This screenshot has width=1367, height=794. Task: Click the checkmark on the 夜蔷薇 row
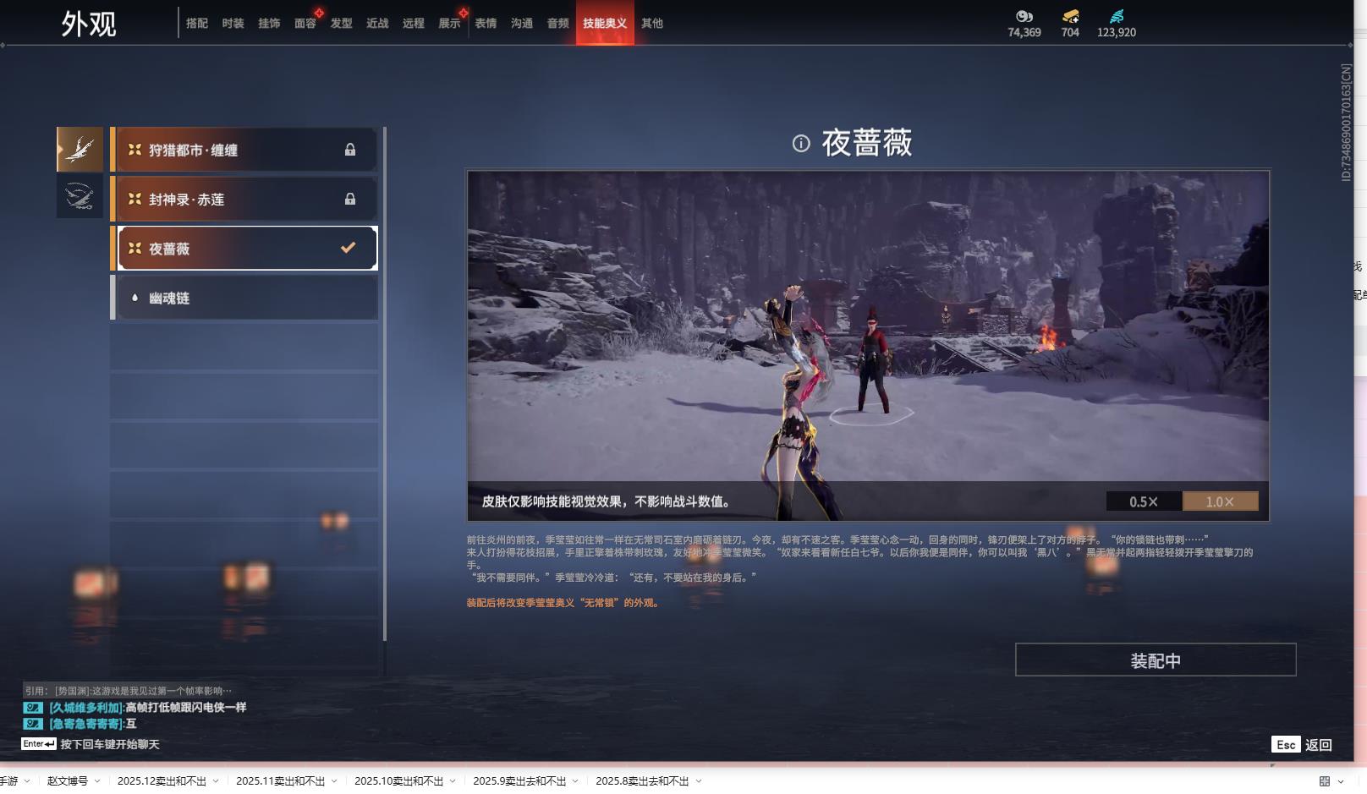[348, 248]
